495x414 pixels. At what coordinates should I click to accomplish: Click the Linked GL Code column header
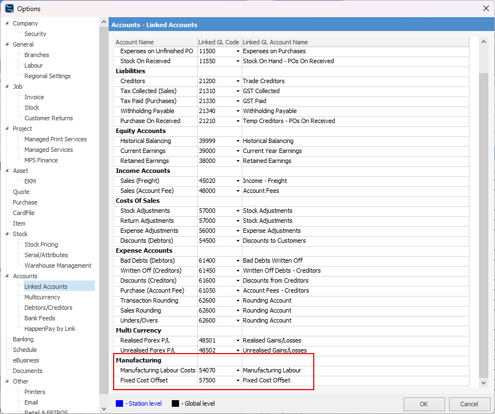(x=218, y=42)
